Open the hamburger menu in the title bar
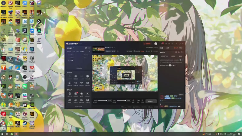This screenshot has height=136, width=242. coord(172,44)
